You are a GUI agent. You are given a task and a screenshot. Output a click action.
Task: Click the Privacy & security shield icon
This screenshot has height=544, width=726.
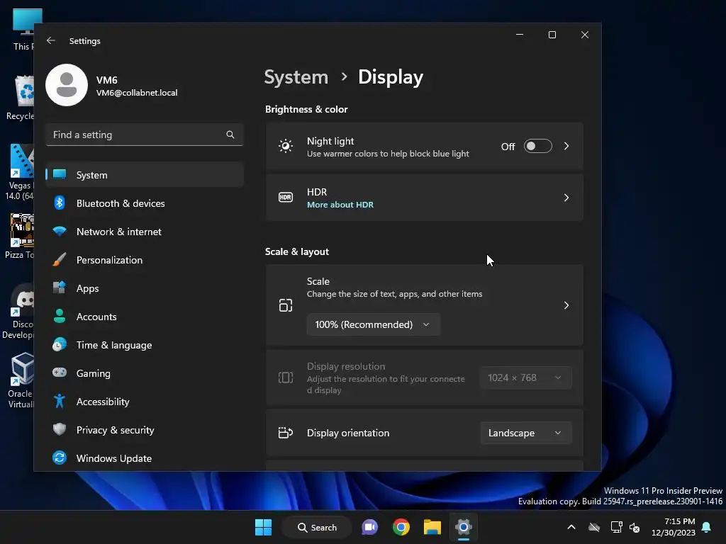(x=60, y=429)
